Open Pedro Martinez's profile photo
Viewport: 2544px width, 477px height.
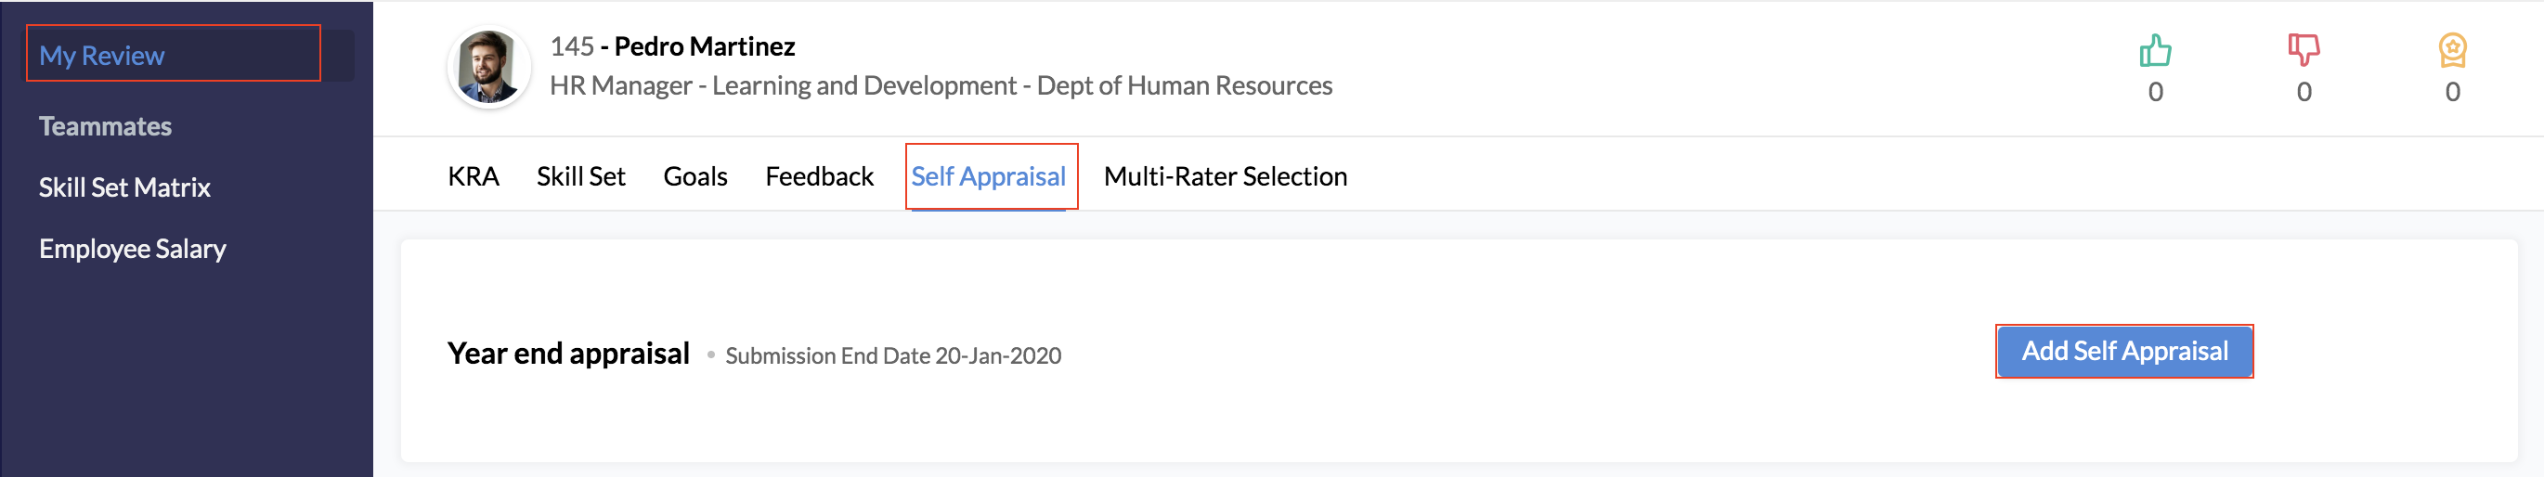pyautogui.click(x=489, y=66)
